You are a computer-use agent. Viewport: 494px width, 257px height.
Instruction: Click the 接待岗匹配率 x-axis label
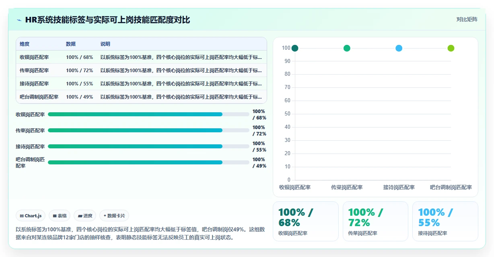pos(399,187)
